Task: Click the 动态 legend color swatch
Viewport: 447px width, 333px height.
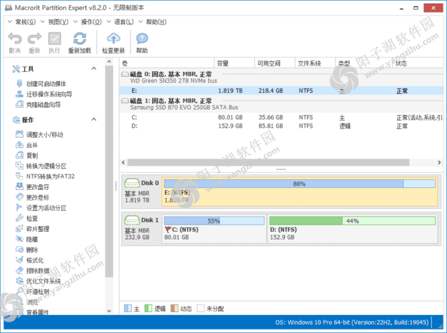Action: coord(174,309)
